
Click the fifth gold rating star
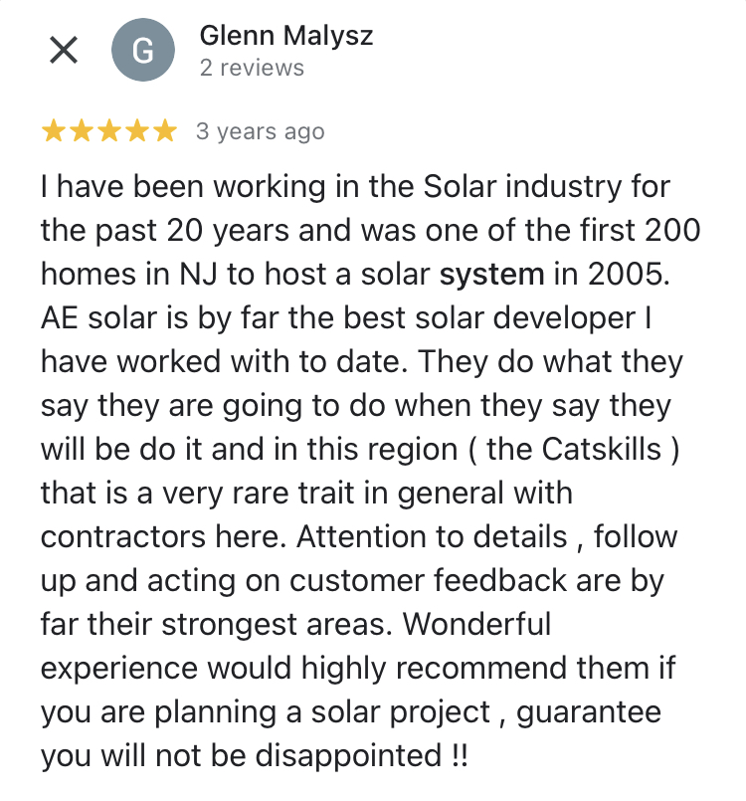tap(165, 131)
